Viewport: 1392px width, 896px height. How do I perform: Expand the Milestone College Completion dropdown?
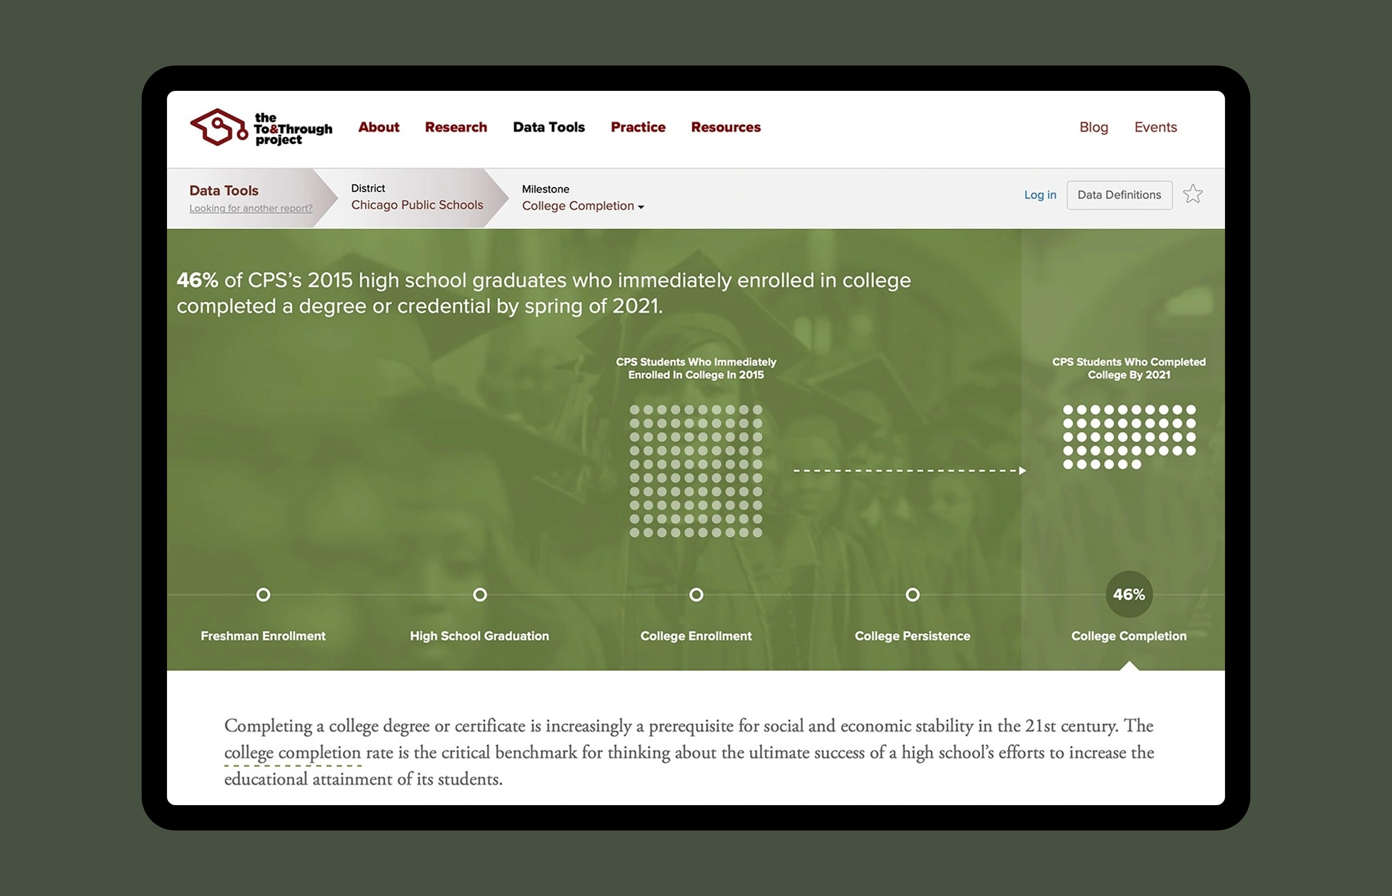582,206
